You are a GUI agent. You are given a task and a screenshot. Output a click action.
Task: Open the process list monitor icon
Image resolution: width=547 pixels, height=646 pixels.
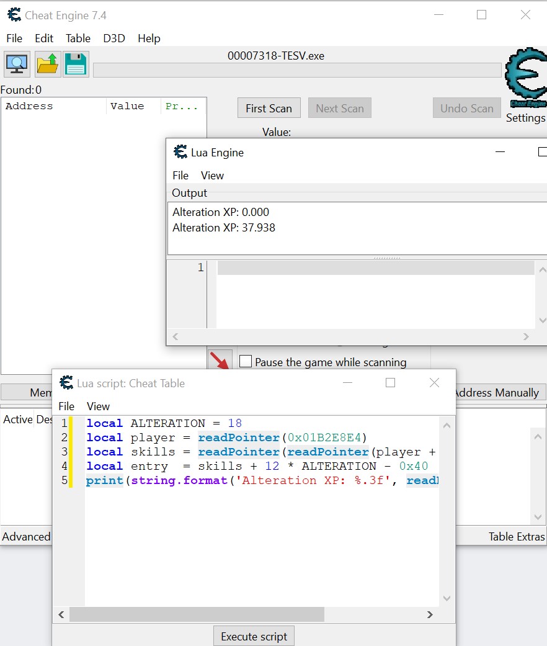point(17,65)
